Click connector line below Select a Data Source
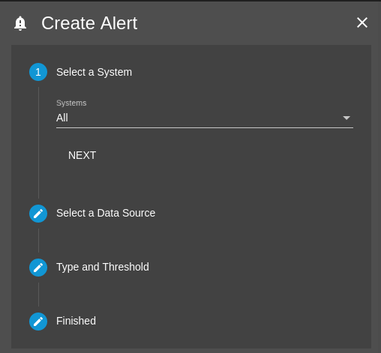Screen dimensions: 381x353 pyautogui.click(x=38, y=241)
